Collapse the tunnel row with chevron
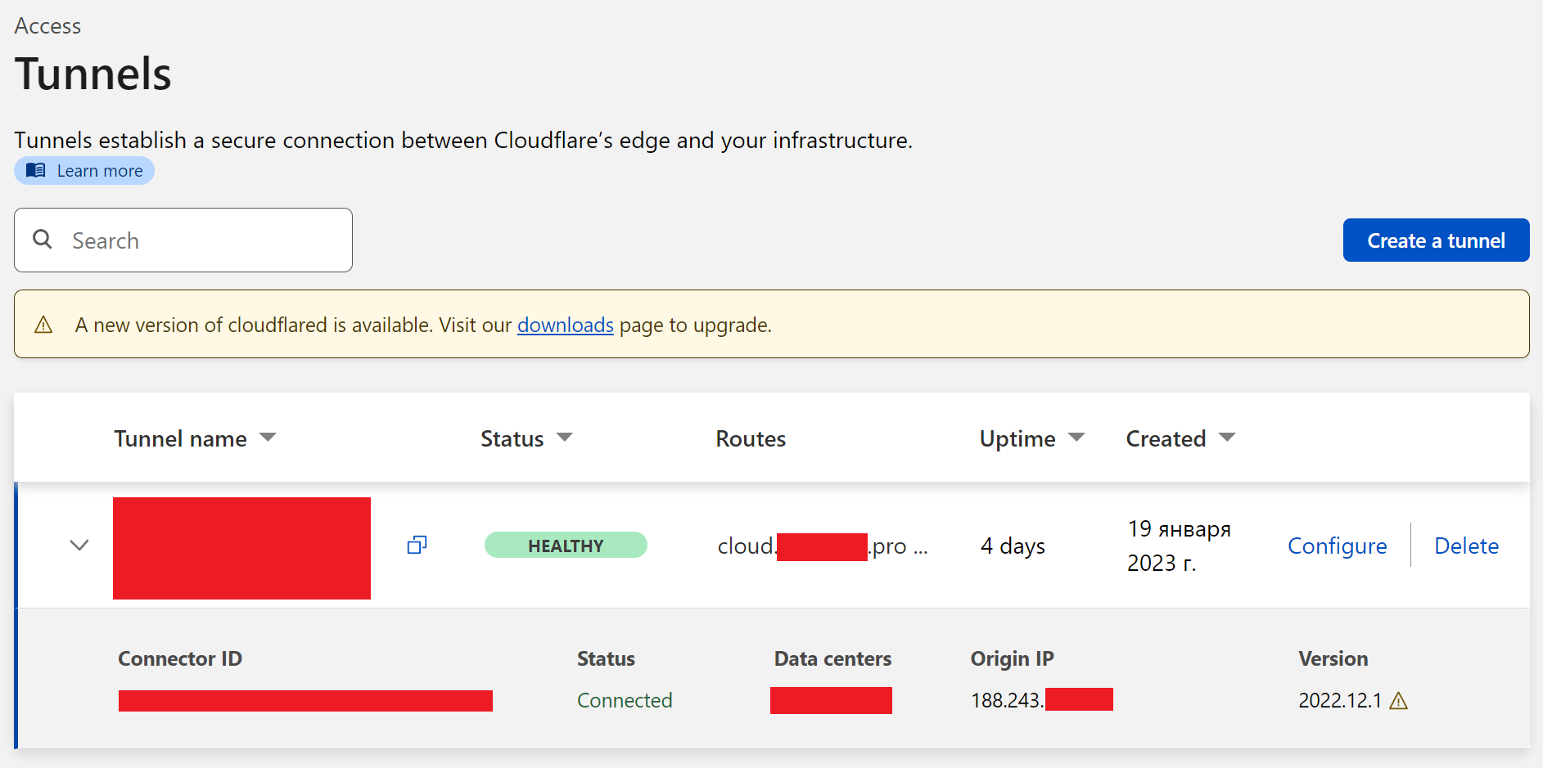The width and height of the screenshot is (1543, 768). (x=79, y=546)
